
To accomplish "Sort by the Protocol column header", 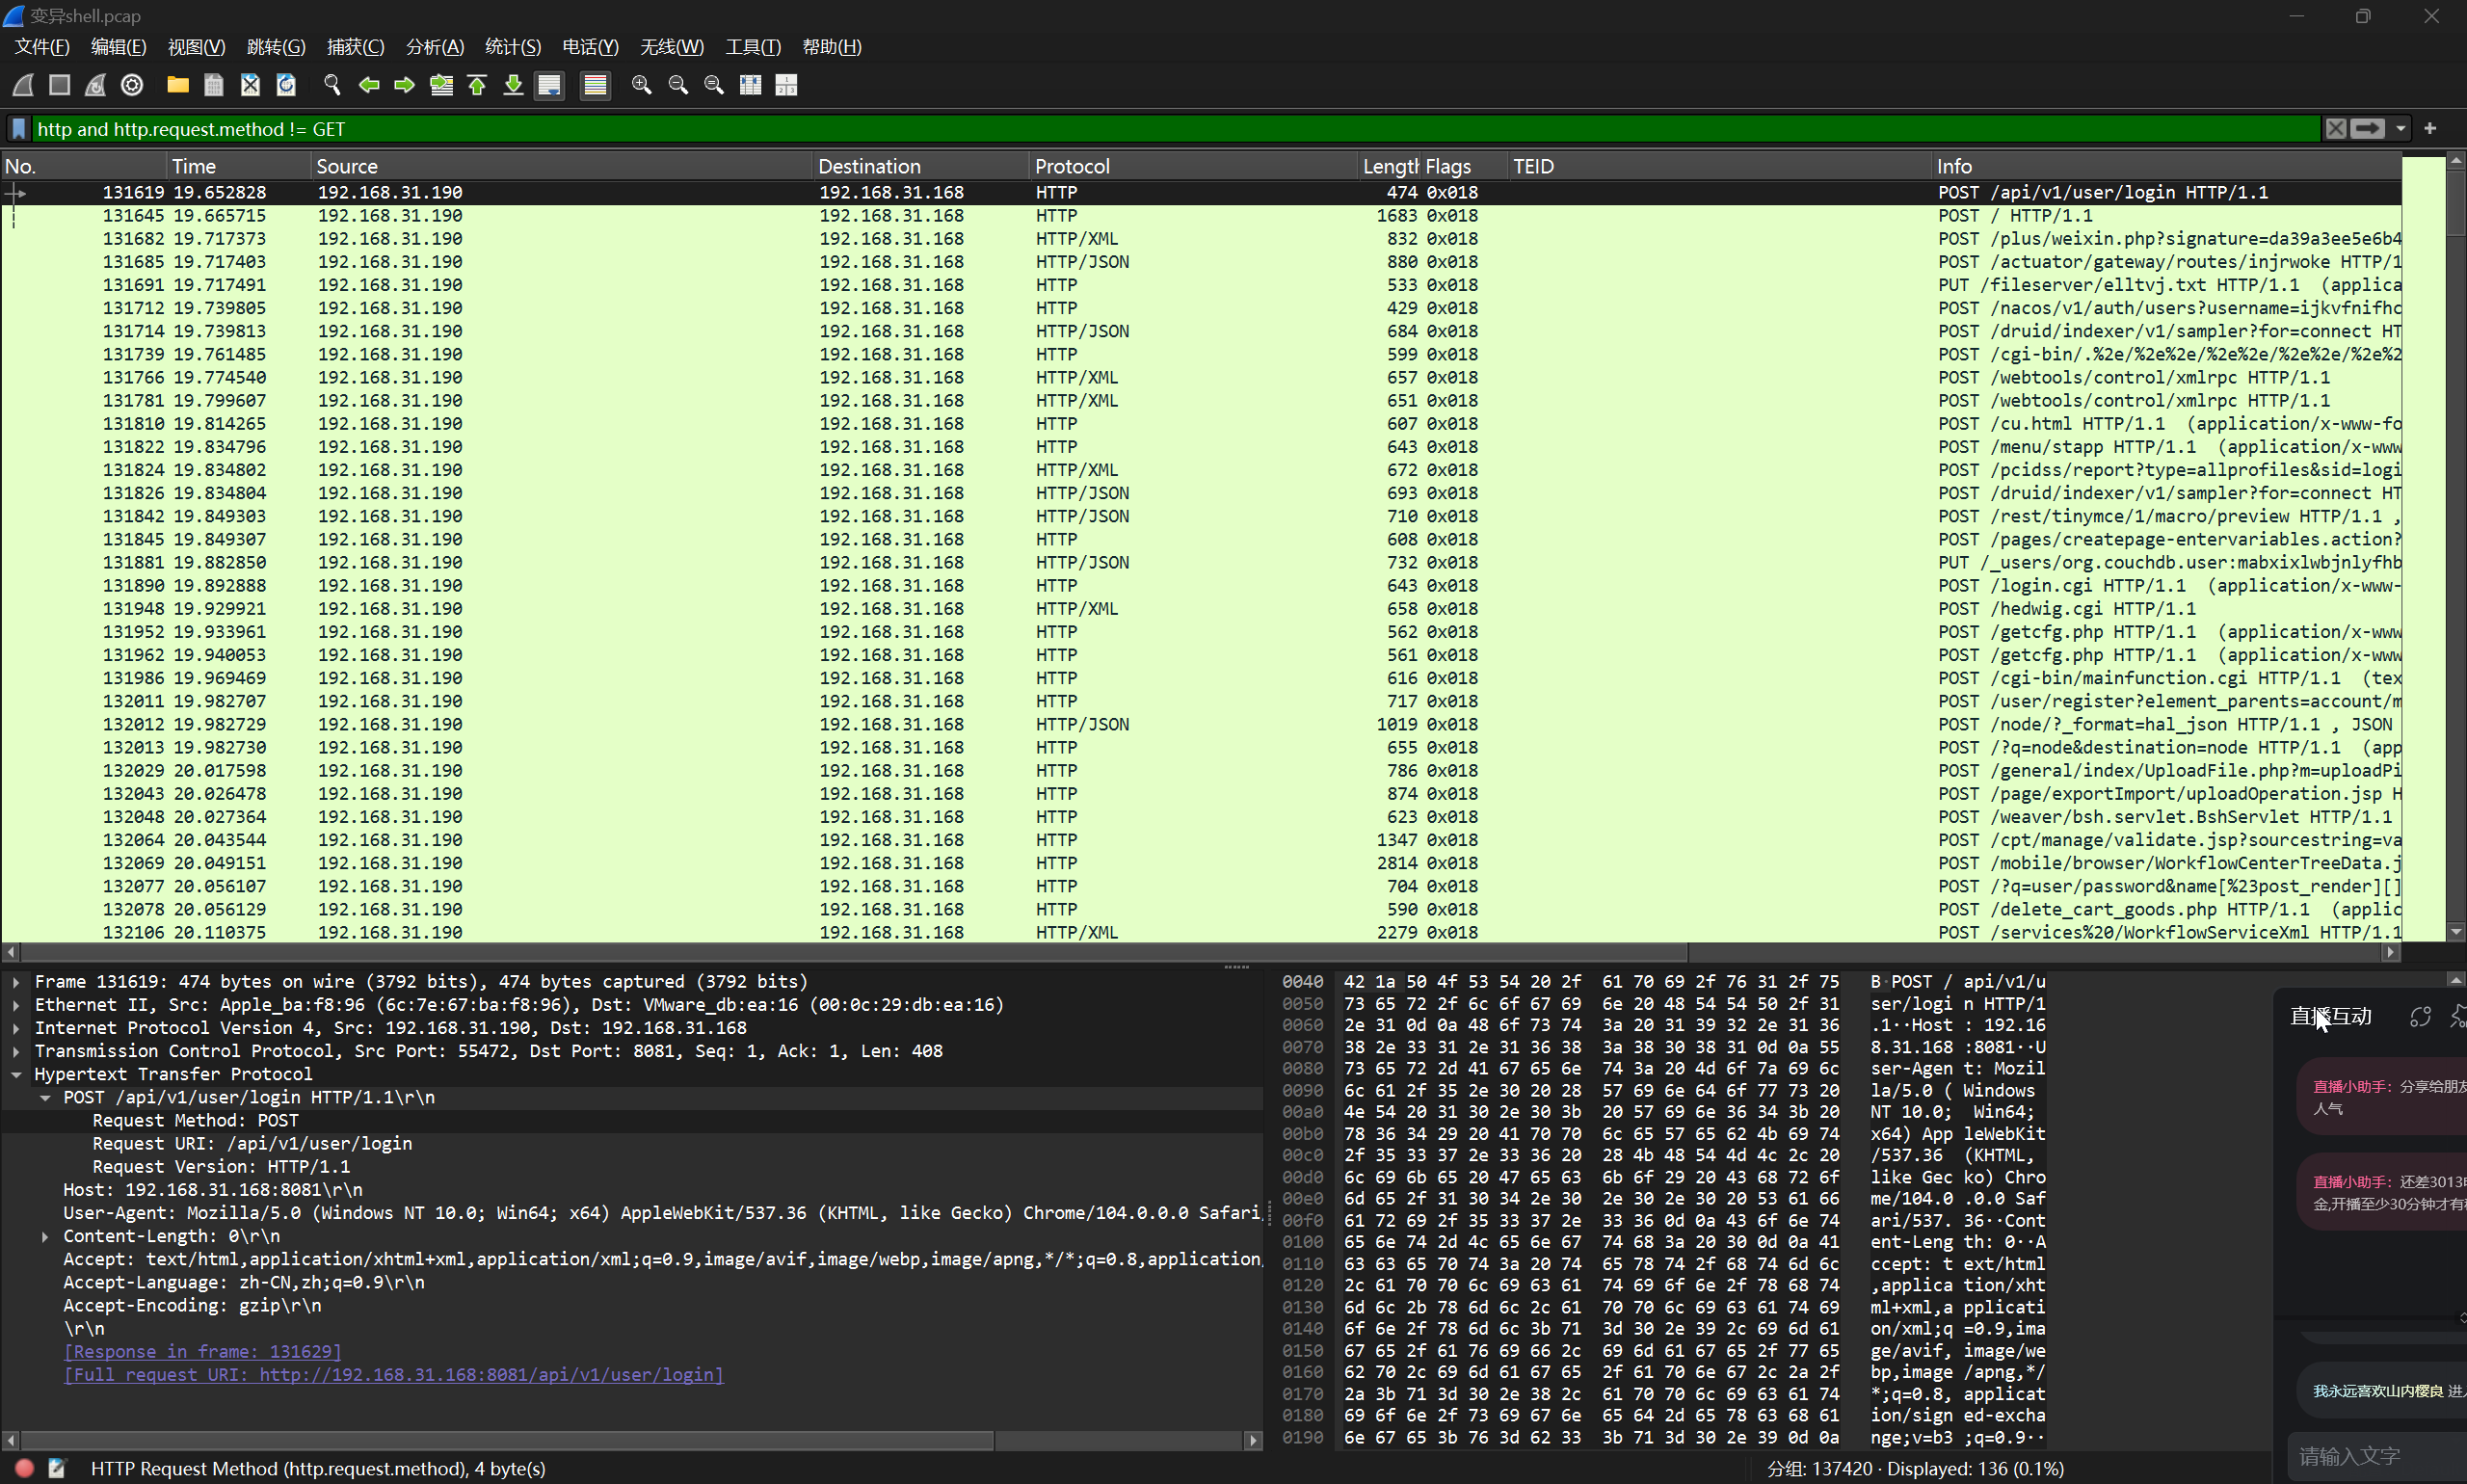I will (1193, 166).
